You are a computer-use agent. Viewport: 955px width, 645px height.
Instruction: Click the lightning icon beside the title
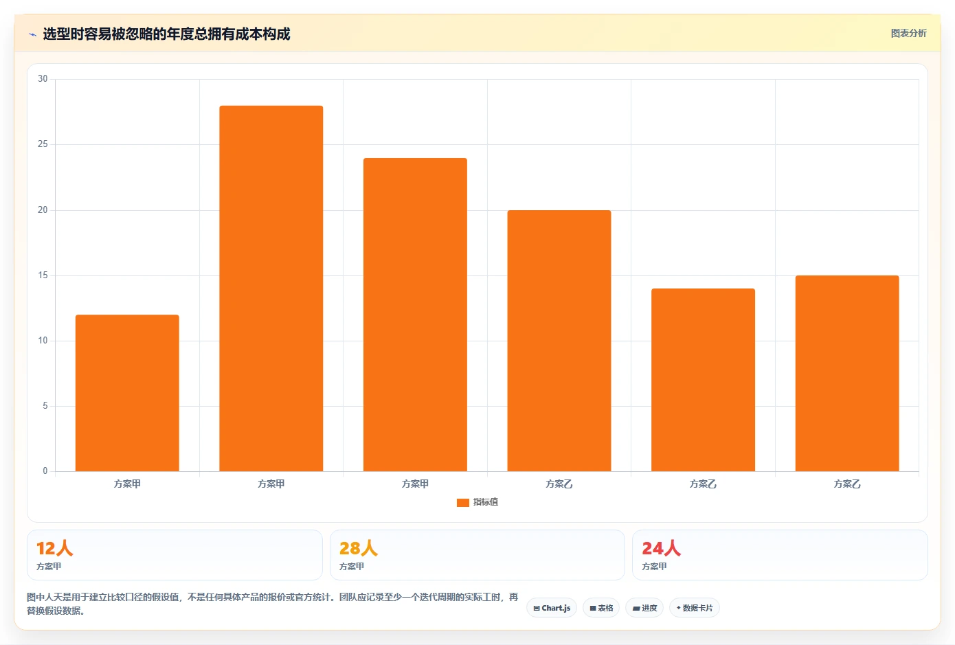32,34
